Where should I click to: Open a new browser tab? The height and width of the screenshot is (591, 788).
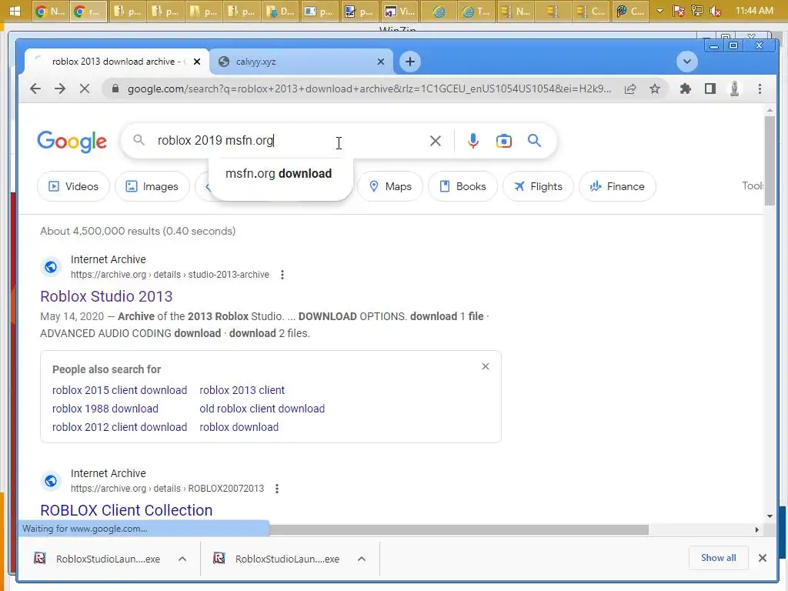click(x=409, y=62)
